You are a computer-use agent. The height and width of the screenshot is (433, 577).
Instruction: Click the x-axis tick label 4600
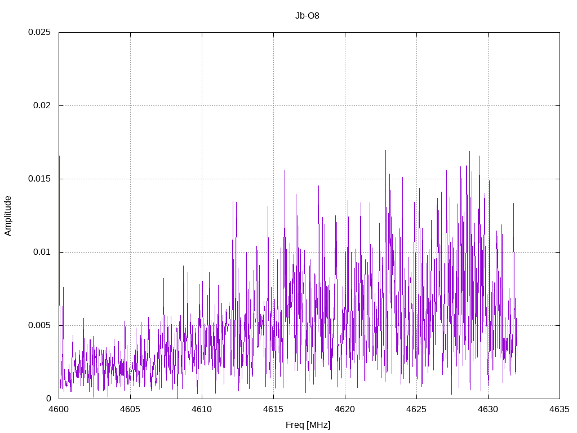click(59, 409)
